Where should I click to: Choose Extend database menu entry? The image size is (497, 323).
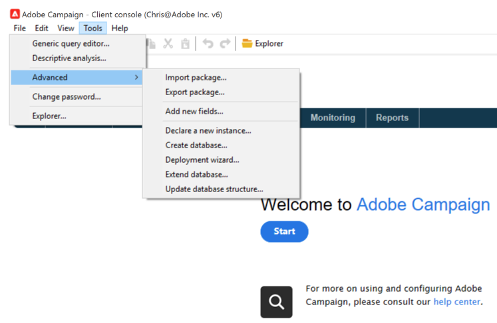click(x=222, y=175)
